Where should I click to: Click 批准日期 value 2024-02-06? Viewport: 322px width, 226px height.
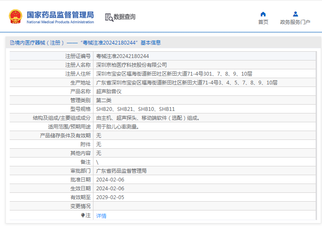coord(110,180)
